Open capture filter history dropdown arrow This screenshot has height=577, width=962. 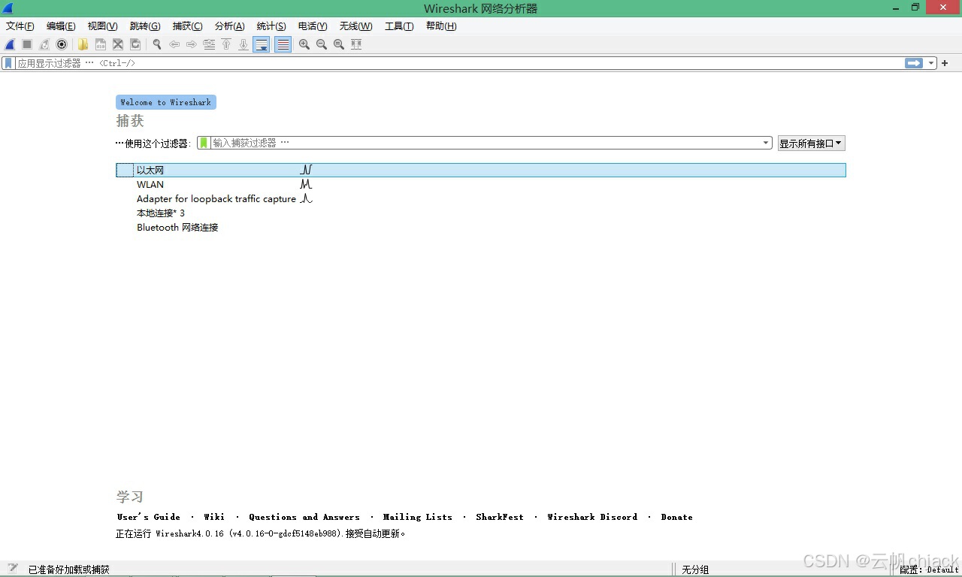point(766,143)
